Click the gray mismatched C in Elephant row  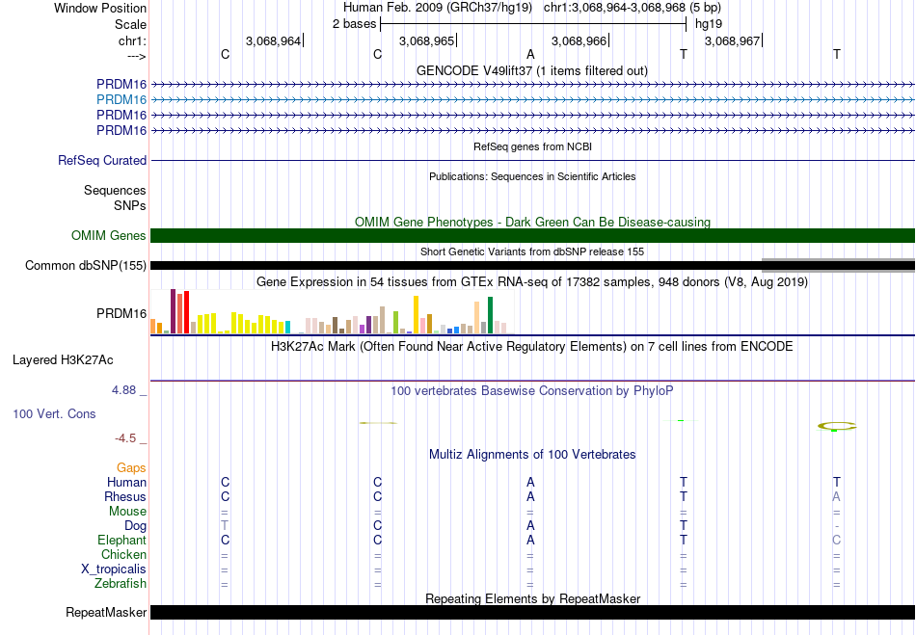pos(837,540)
